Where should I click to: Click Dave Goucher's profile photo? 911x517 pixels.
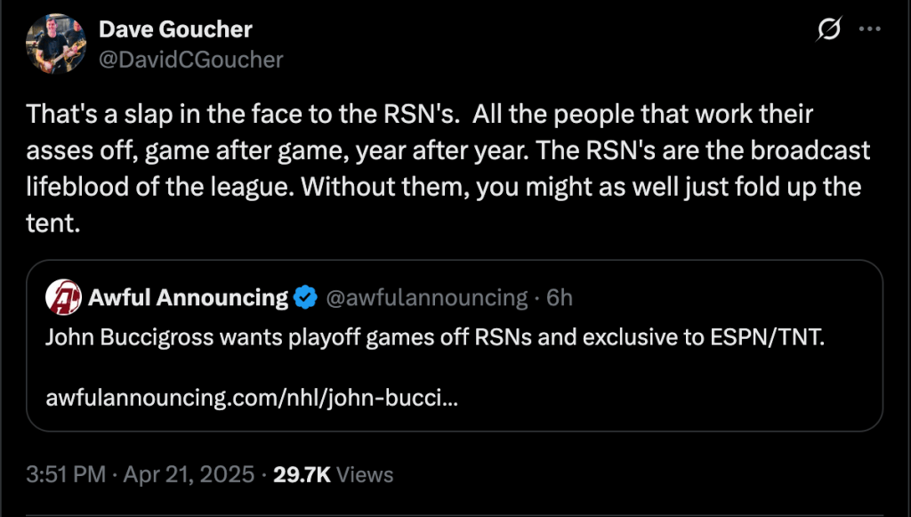[x=57, y=44]
